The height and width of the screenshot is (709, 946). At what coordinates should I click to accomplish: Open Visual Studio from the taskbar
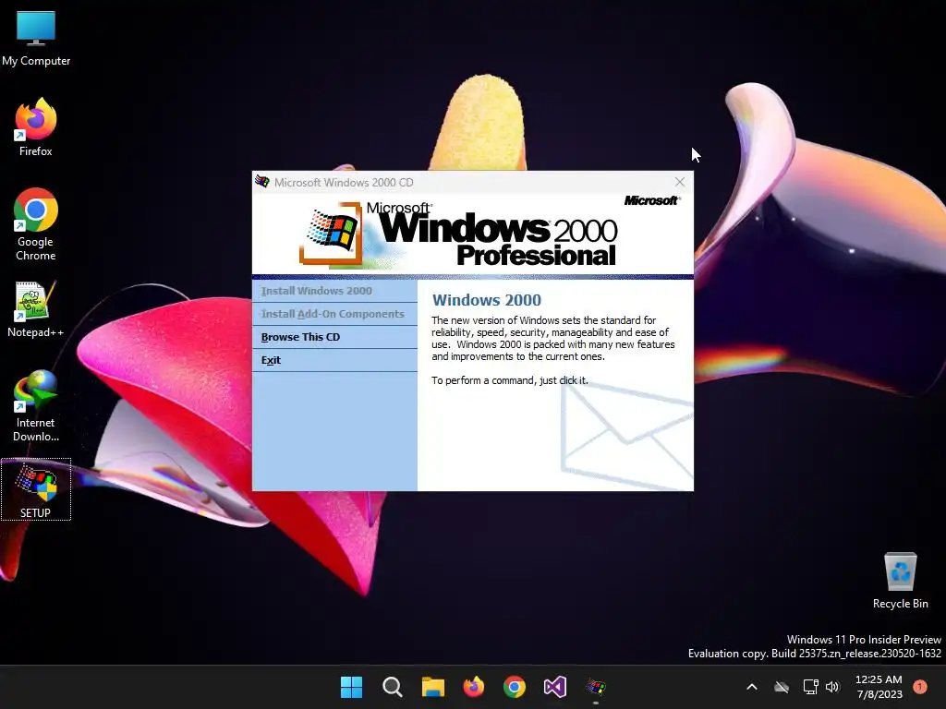coord(555,687)
